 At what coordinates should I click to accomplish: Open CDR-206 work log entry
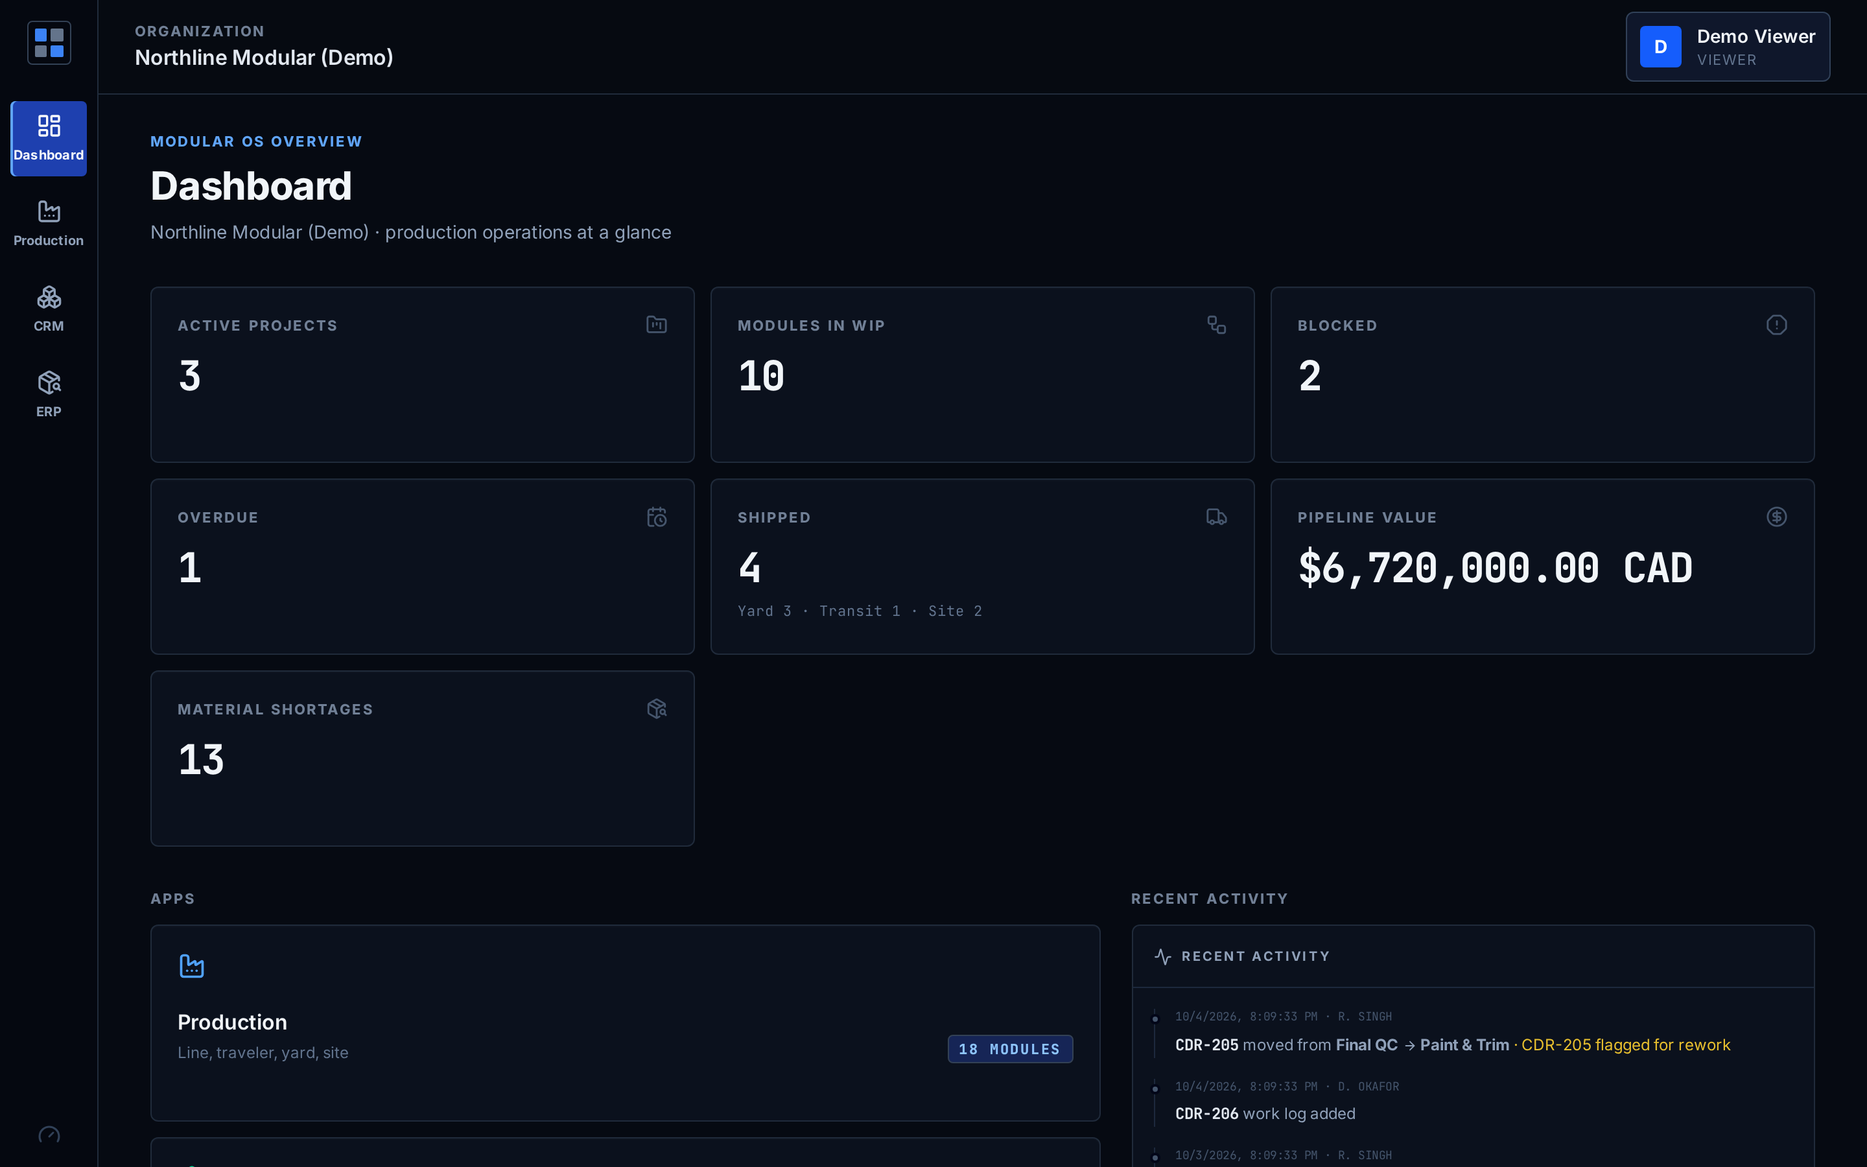pyautogui.click(x=1265, y=1114)
